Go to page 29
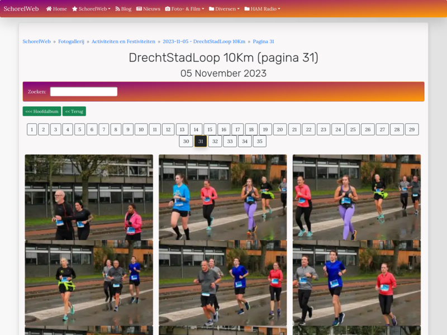This screenshot has width=447, height=335. coord(412,130)
